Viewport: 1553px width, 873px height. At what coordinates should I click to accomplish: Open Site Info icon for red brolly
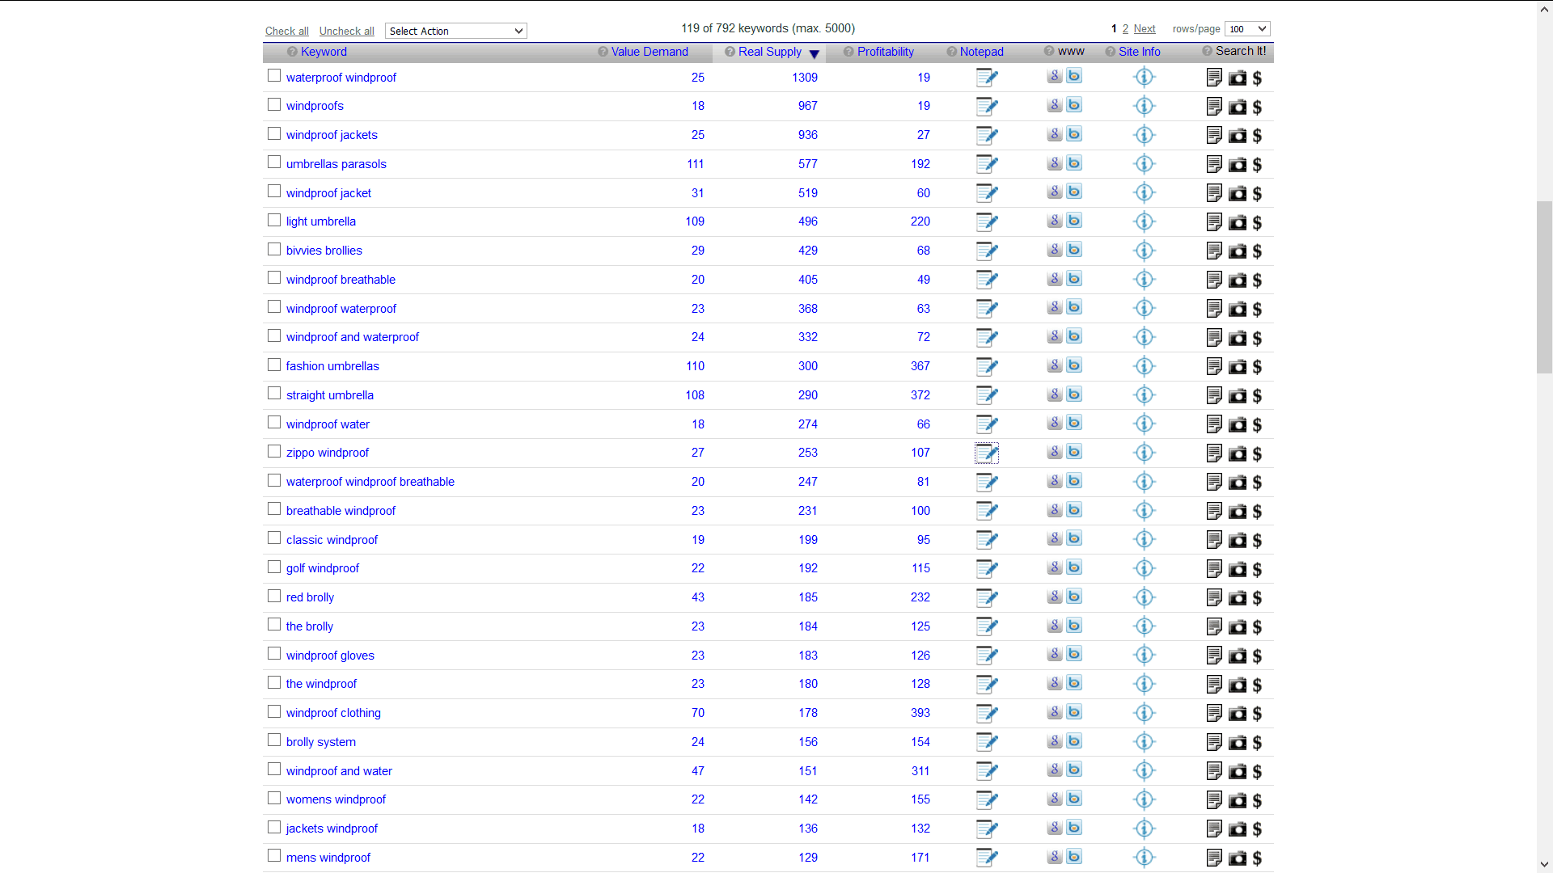pos(1145,597)
